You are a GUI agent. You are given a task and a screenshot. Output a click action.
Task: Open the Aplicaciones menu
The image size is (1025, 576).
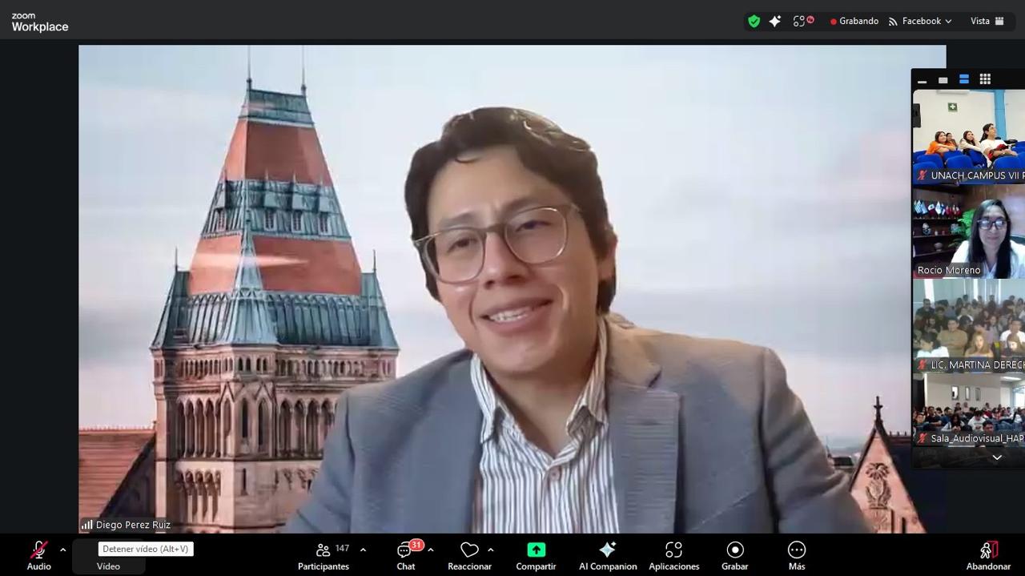673,555
